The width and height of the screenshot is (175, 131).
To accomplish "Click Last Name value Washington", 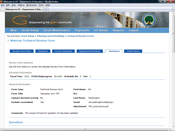I will tap(94, 98).
